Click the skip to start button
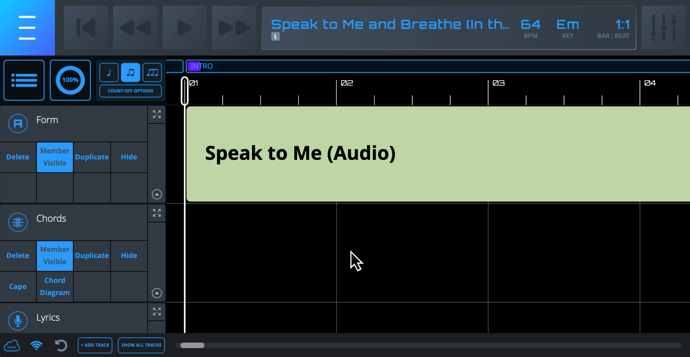This screenshot has height=357, width=690. 86,28
